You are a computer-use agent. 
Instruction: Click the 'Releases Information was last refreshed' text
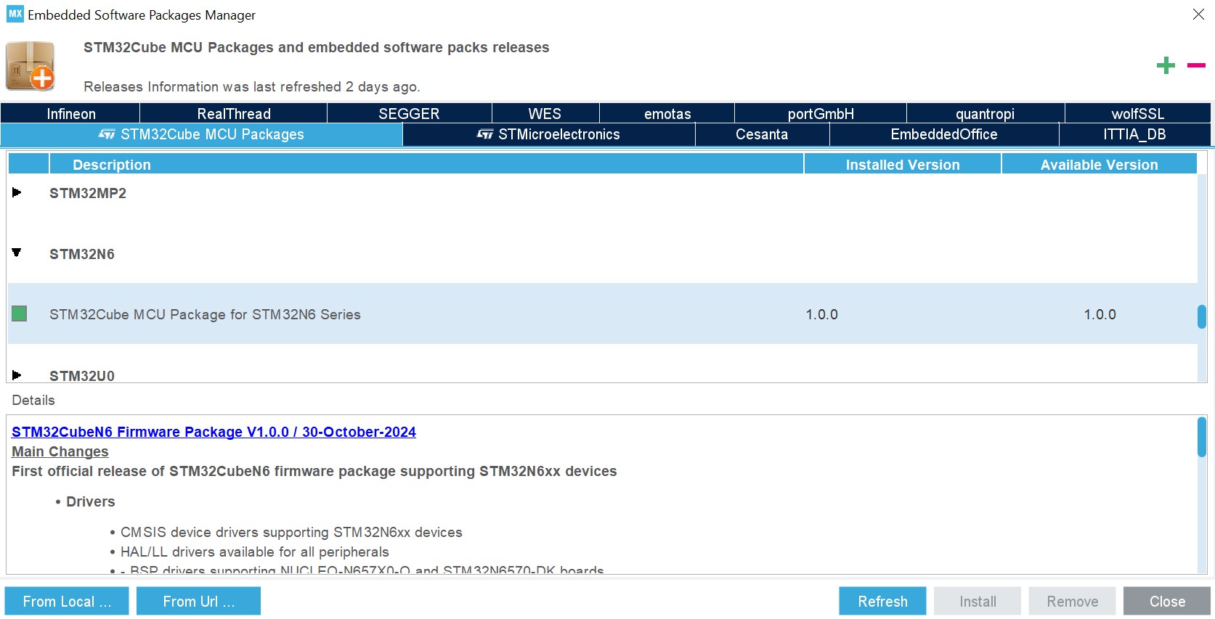(252, 86)
